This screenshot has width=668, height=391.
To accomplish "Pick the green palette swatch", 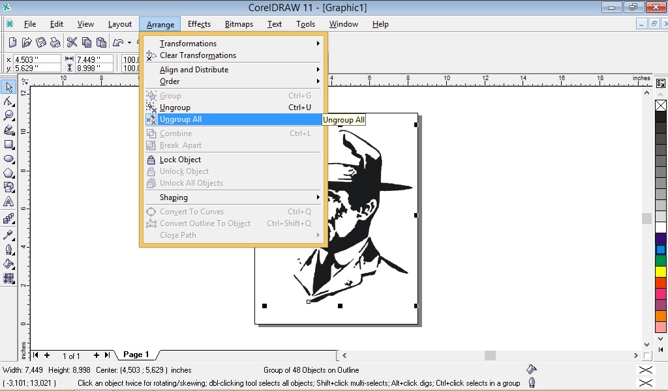I will click(x=661, y=261).
